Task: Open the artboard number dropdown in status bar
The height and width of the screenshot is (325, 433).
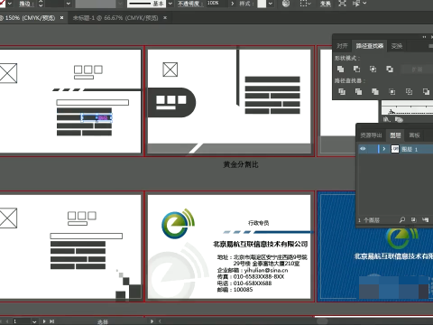Action: pyautogui.click(x=34, y=321)
